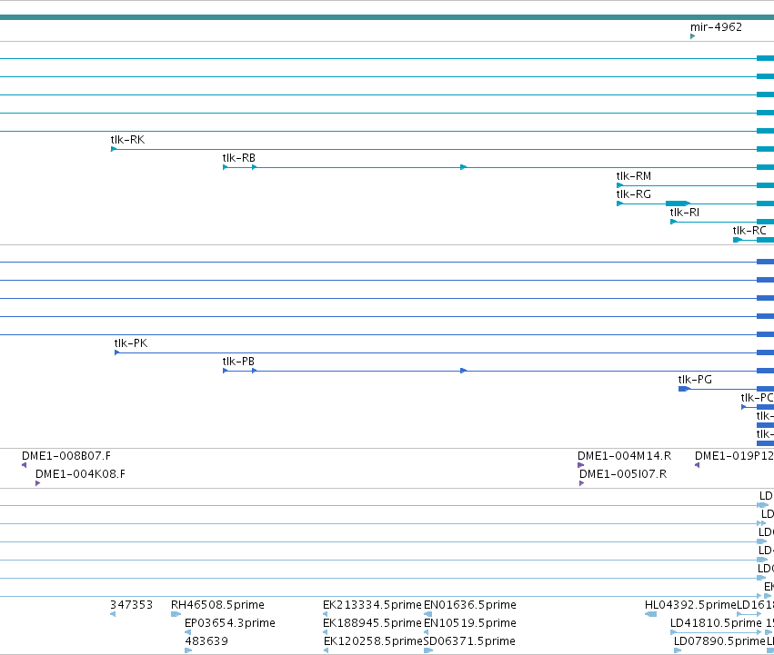774x655 pixels.
Task: Click the EN10519.5prime label
Action: (x=470, y=623)
